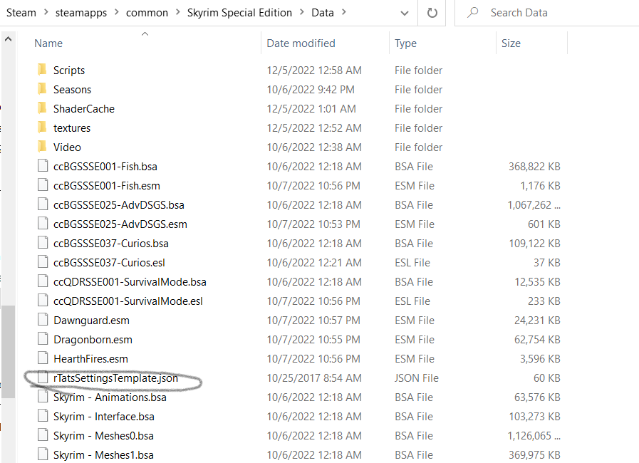639x463 pixels.
Task: Select the file name Skyrim - Animations.bsa
Action: click(x=110, y=397)
